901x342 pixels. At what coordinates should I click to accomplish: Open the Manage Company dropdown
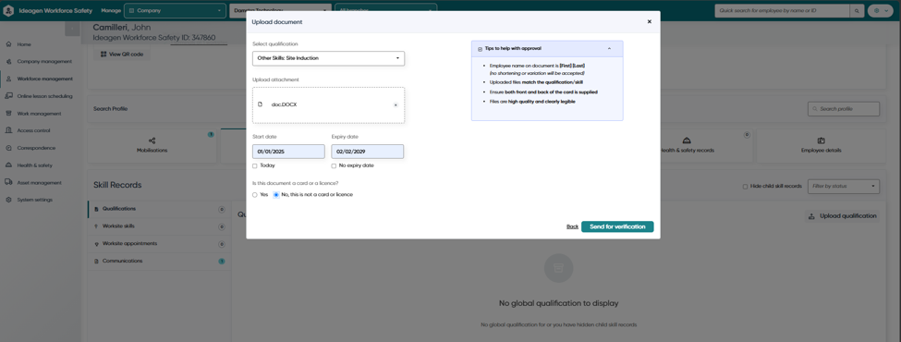pyautogui.click(x=175, y=10)
